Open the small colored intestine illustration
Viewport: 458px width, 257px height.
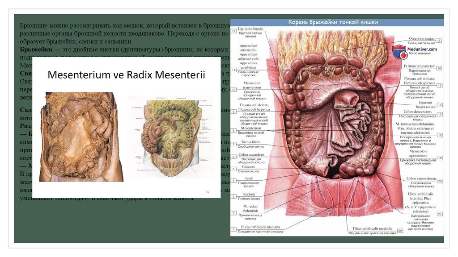[169, 137]
